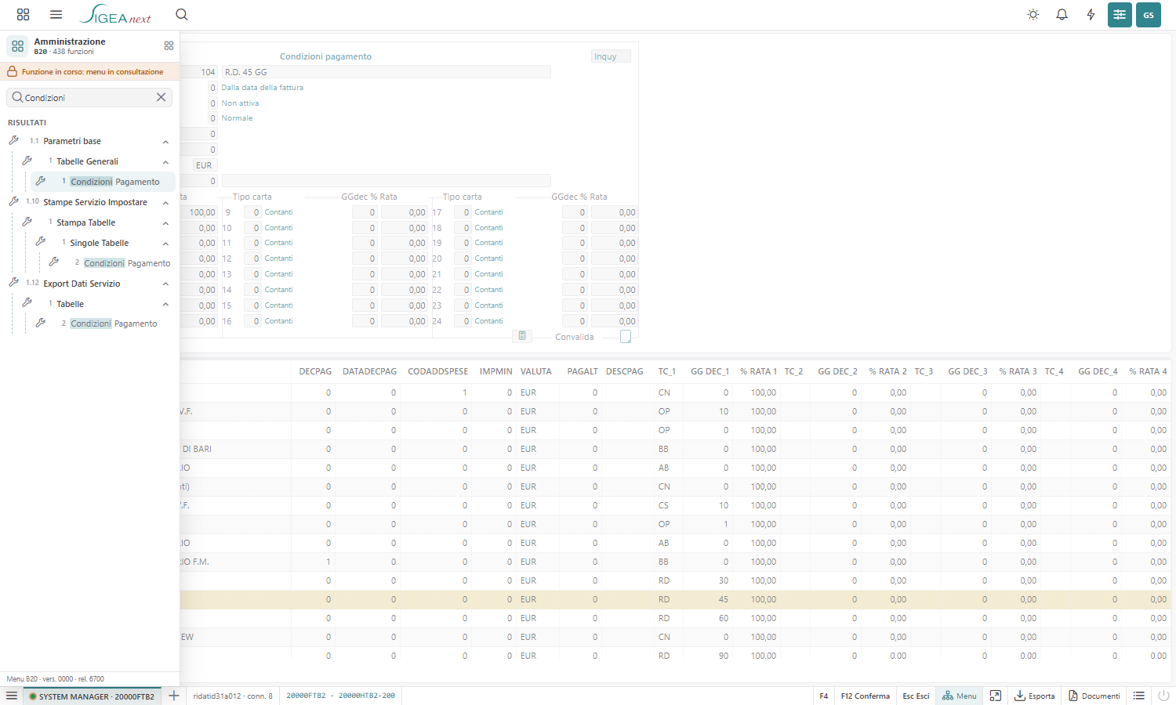Viewport: 1176px width, 705px height.
Task: Open the teal sliders settings button
Action: tap(1120, 14)
